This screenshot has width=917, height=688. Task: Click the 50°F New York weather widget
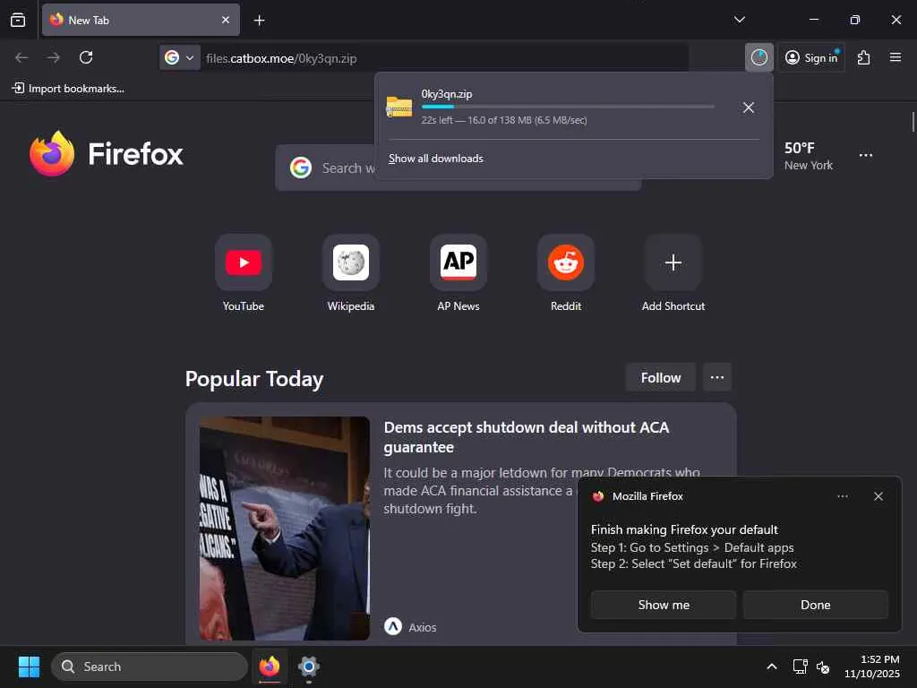[809, 156]
